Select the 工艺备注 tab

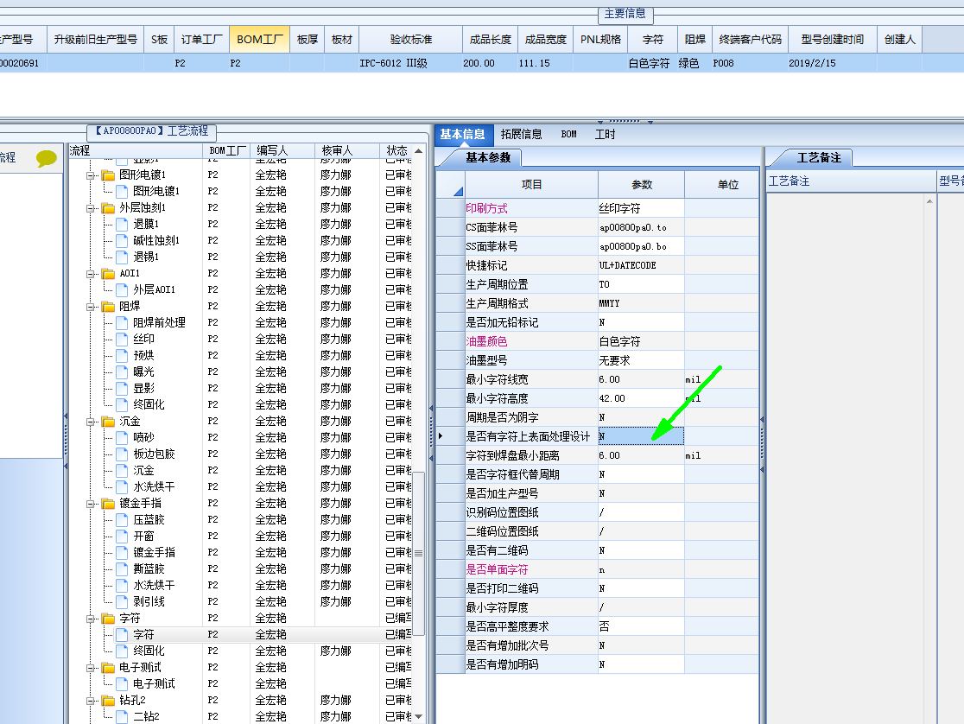click(x=819, y=158)
